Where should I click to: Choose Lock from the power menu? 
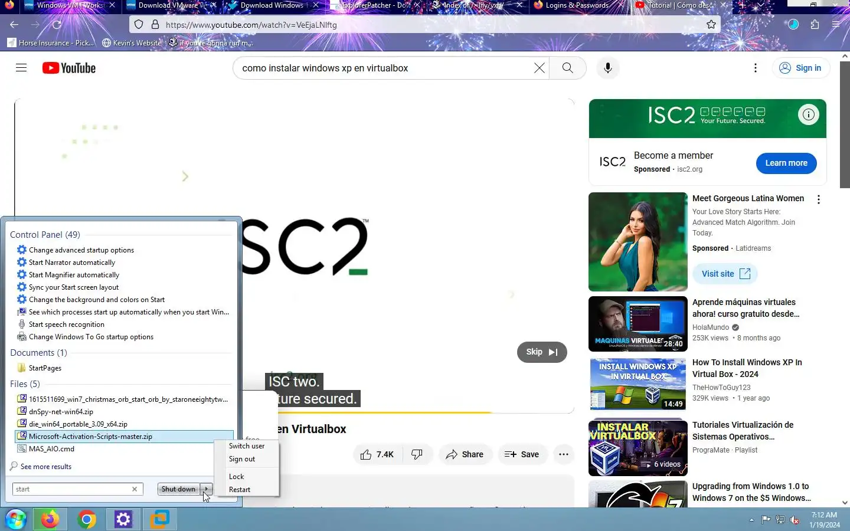click(236, 477)
